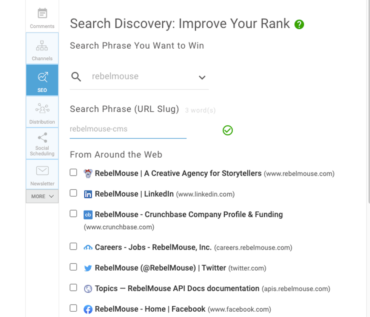Open the Distribution sidebar tab
Viewport: 370px width, 317px height.
point(42,112)
